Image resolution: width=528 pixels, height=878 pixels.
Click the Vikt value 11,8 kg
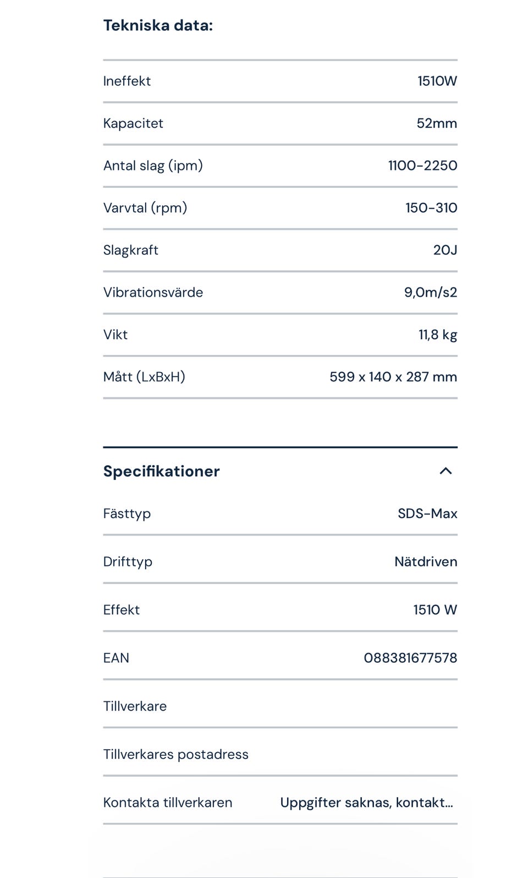[x=438, y=335]
